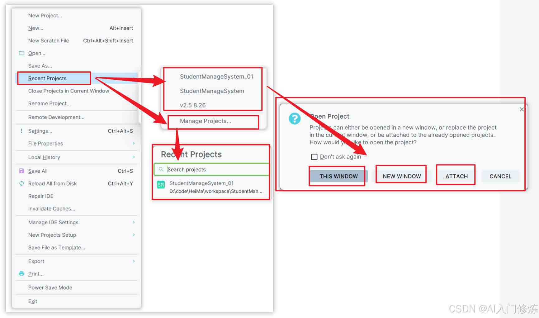The height and width of the screenshot is (318, 539).
Task: Focus the Search projects input field
Action: [211, 169]
